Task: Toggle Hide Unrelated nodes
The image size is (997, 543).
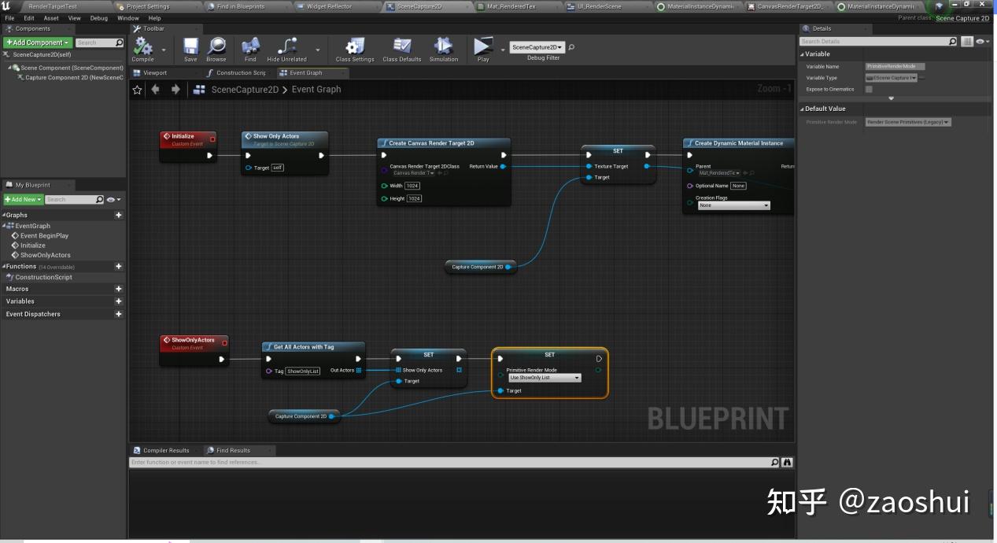Action: (x=288, y=48)
